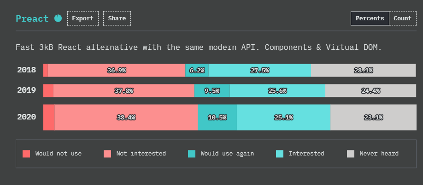Click the pie chart icon next to Preact

point(58,18)
